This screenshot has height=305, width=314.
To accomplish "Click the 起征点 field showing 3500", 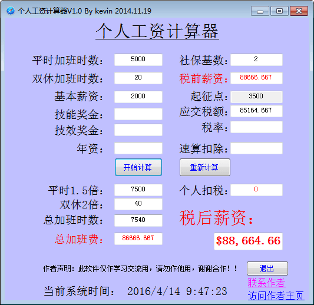I will tap(256, 97).
